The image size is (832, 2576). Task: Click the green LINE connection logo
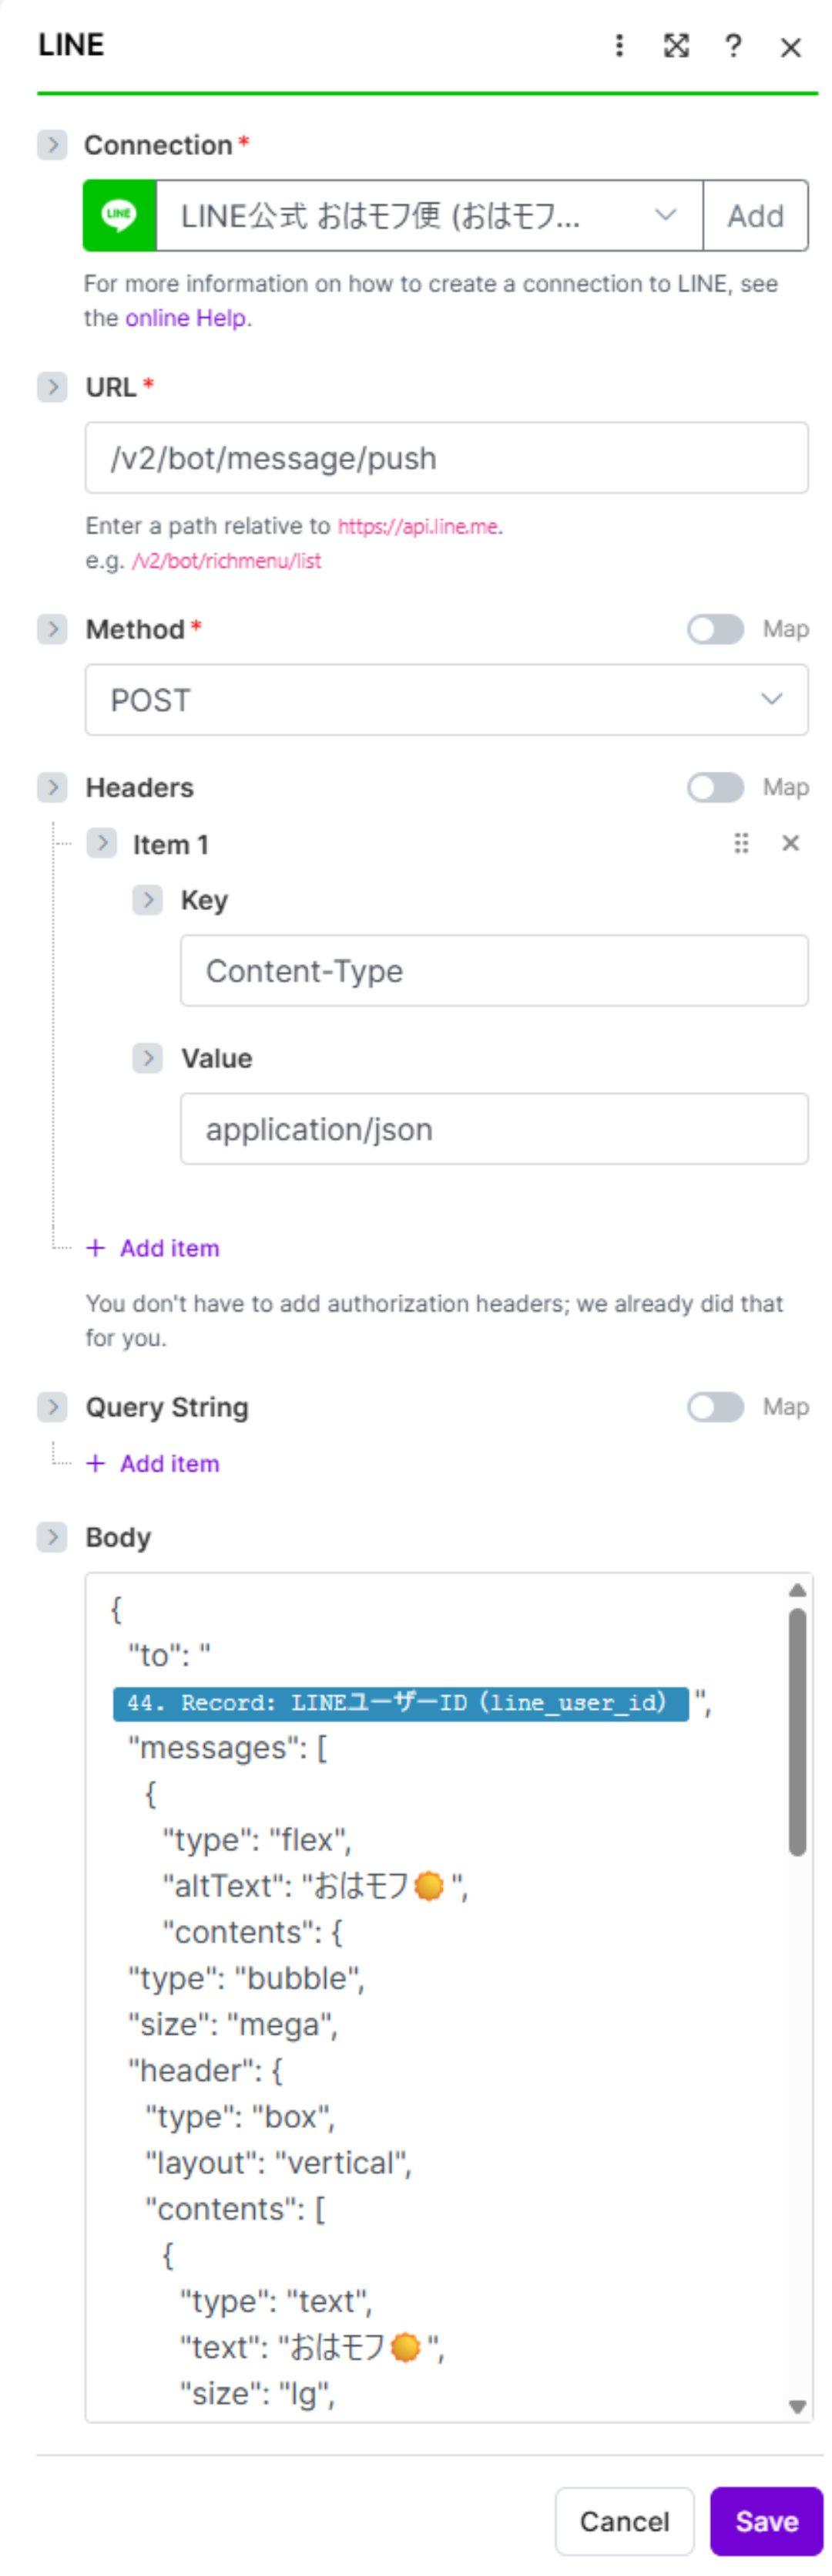click(120, 215)
